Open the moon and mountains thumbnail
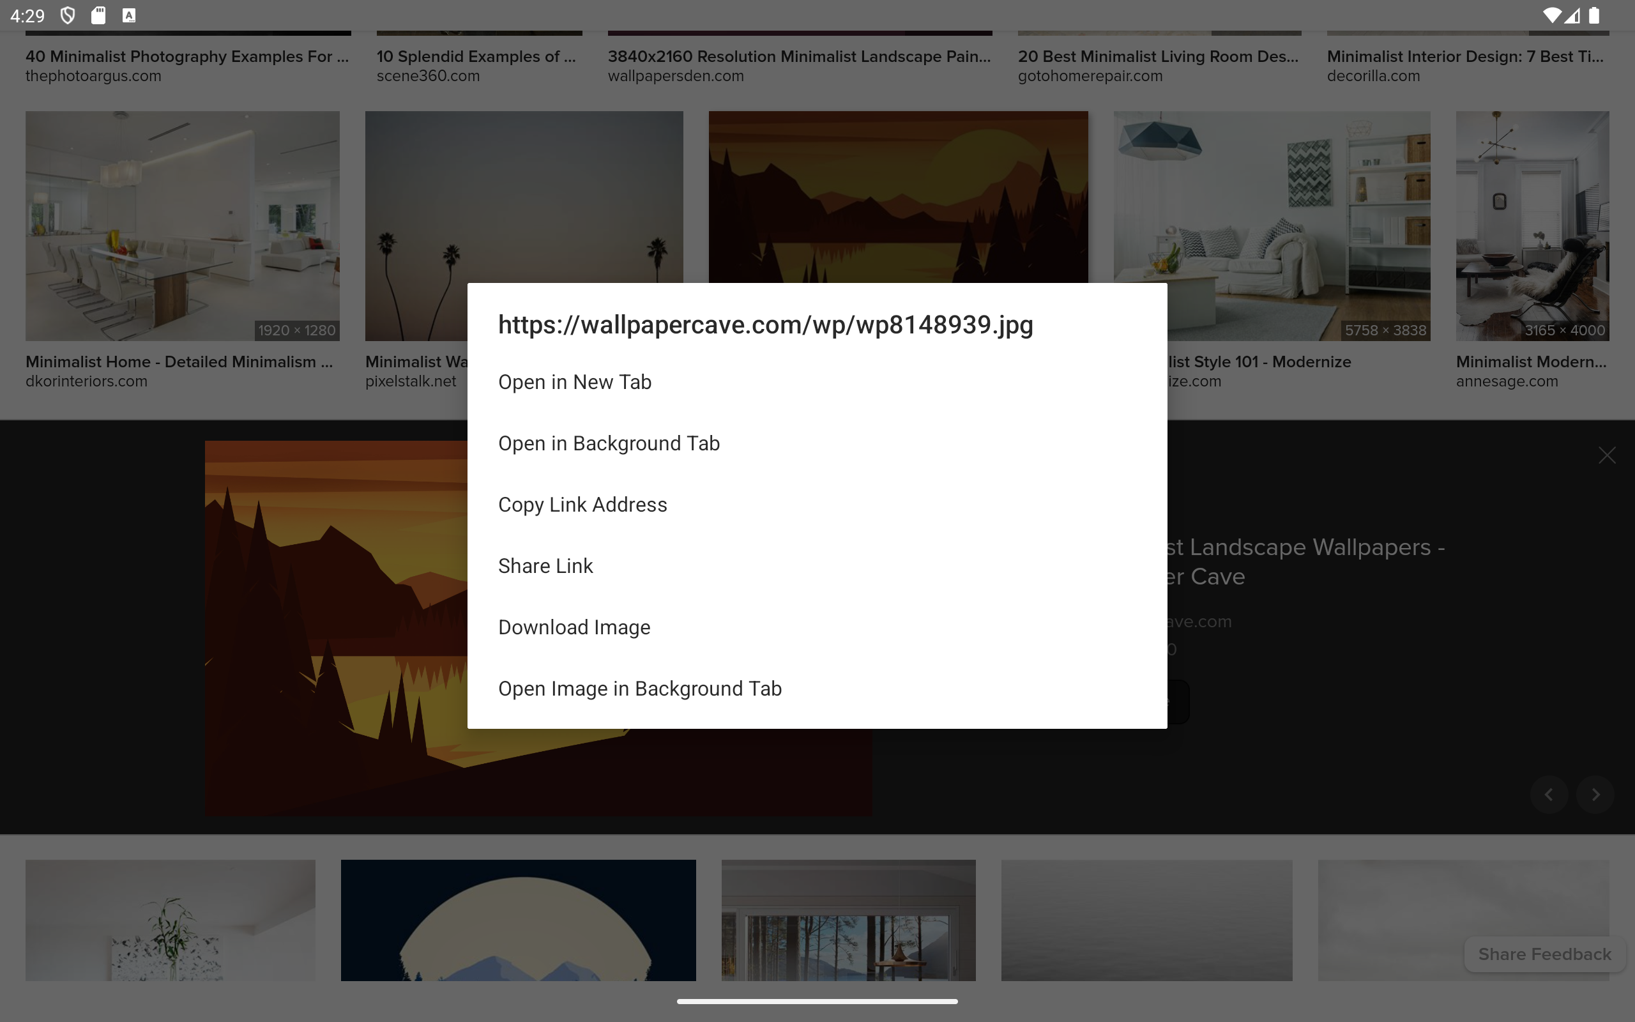 pyautogui.click(x=517, y=919)
